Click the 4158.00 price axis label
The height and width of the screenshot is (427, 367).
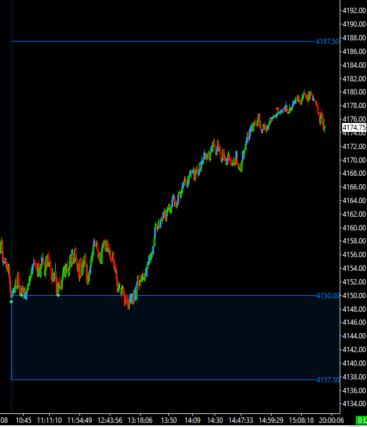[354, 241]
